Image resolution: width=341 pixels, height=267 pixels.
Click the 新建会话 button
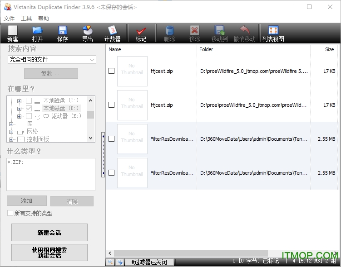click(49, 232)
